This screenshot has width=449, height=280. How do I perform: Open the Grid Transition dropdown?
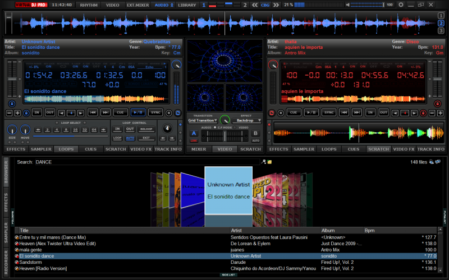(202, 120)
